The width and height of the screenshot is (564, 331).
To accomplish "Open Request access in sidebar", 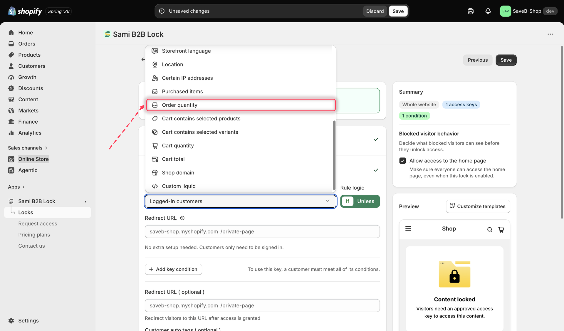I will [38, 224].
